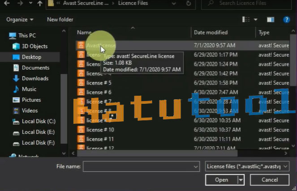The image size is (297, 191).
Task: Open the Organize menu
Action: [20, 20]
